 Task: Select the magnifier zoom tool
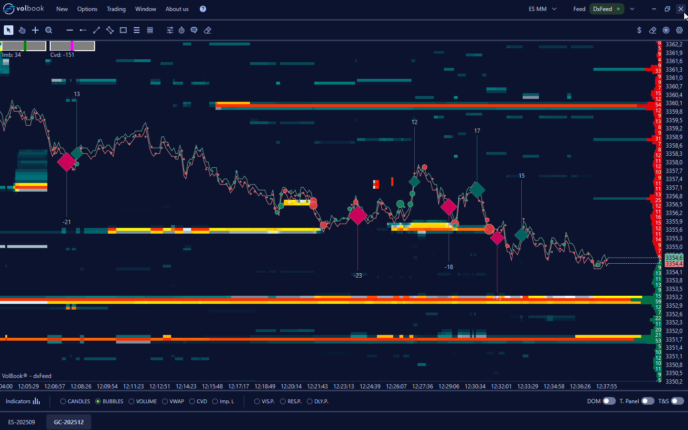click(x=49, y=30)
